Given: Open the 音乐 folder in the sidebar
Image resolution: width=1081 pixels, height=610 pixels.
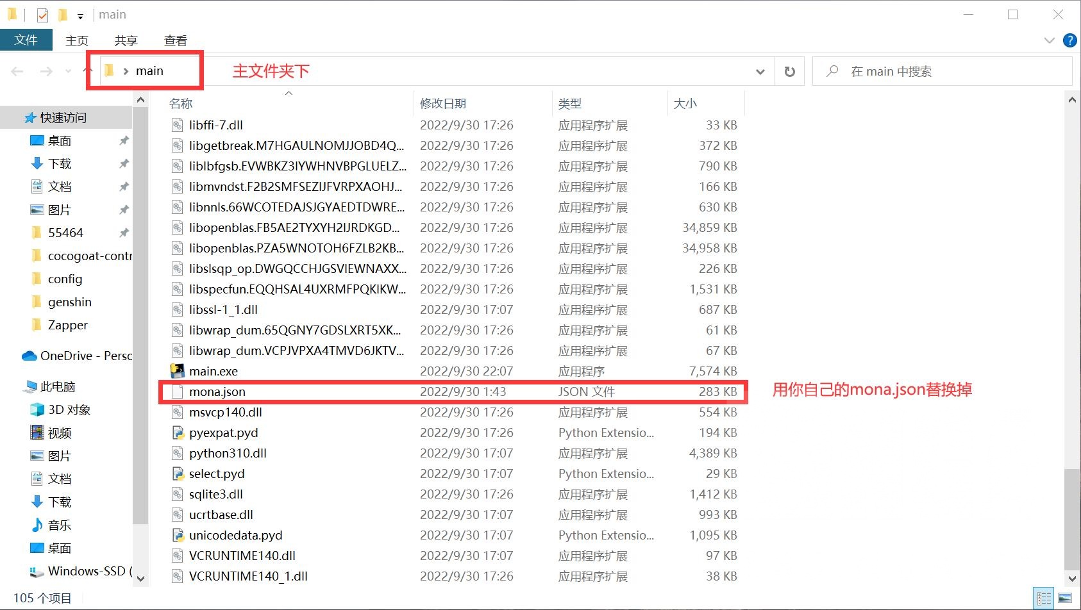Looking at the screenshot, I should point(57,525).
